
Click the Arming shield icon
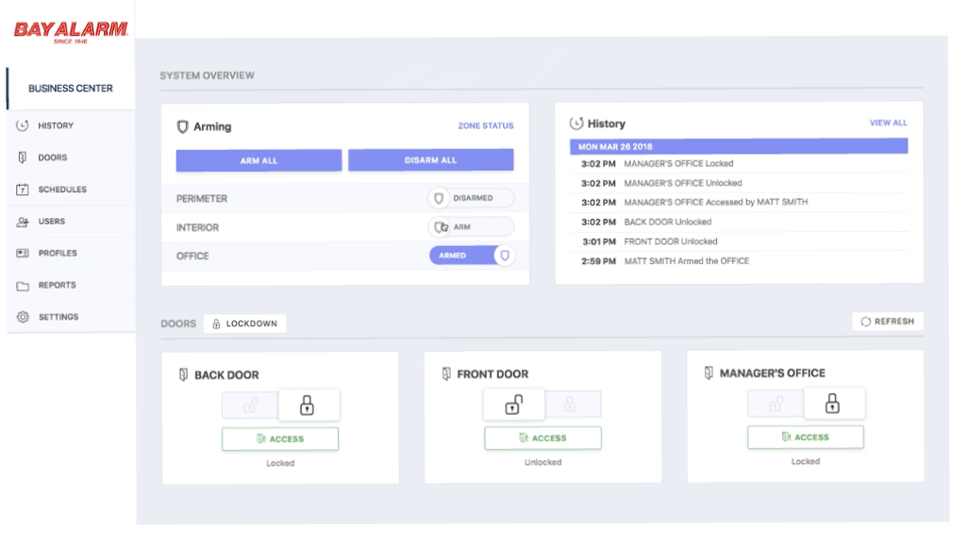[182, 127]
